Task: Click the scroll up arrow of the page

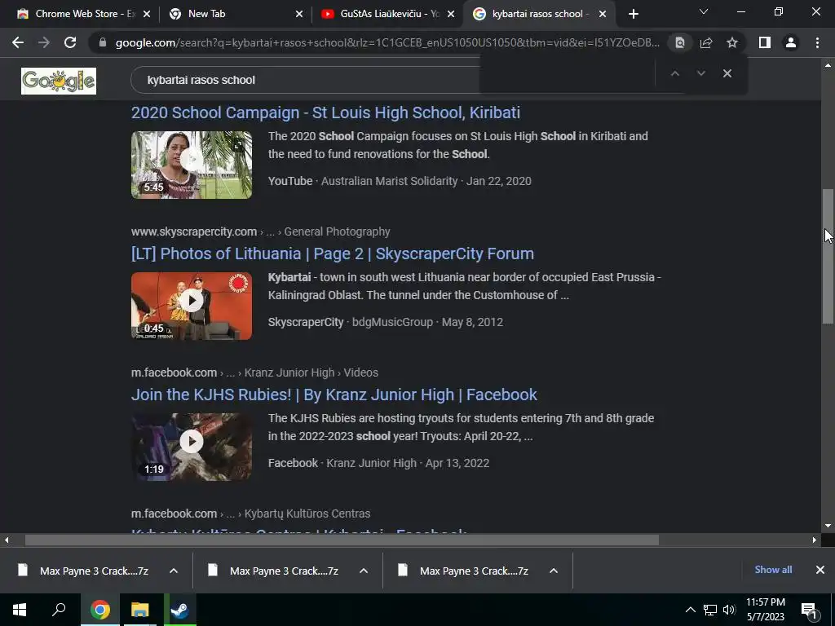Action: pos(828,65)
